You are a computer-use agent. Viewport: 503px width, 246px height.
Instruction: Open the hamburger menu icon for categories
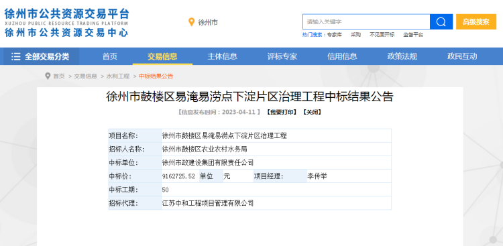click(15, 56)
